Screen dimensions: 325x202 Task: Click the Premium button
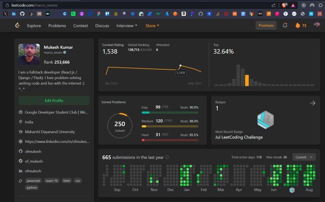click(x=266, y=26)
